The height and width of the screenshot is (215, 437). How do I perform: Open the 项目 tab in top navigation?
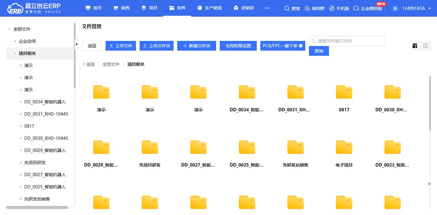click(x=150, y=8)
